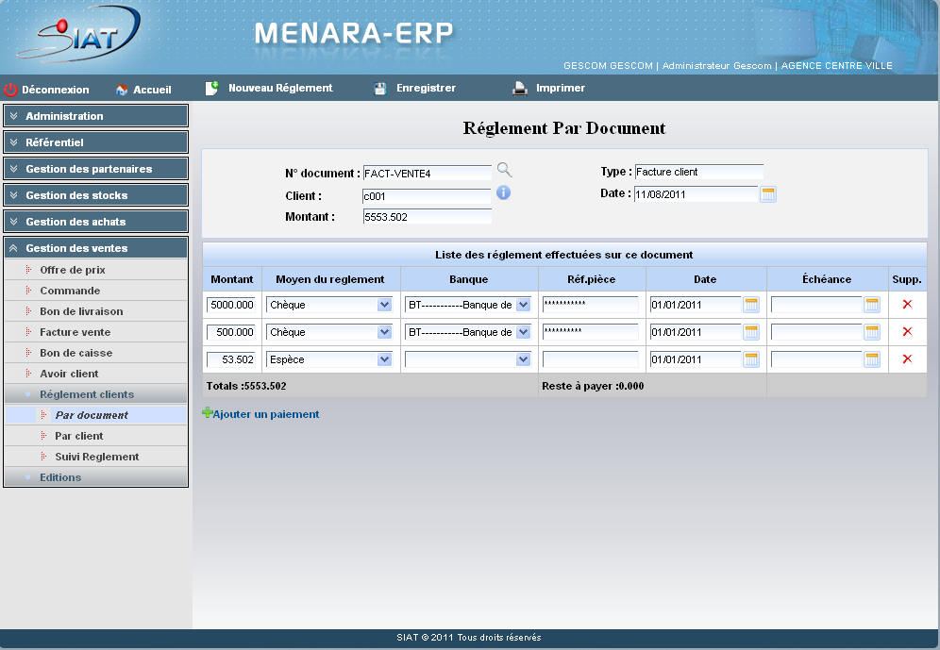Focus the 53.502 amount field
The width and height of the screenshot is (940, 650).
click(231, 360)
